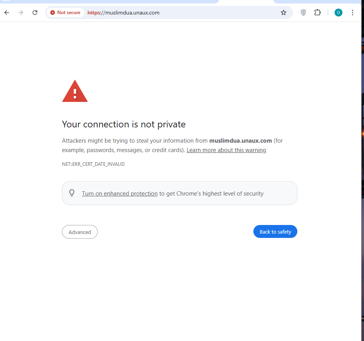Open Learn more about this warning link
The height and width of the screenshot is (341, 364).
point(226,150)
